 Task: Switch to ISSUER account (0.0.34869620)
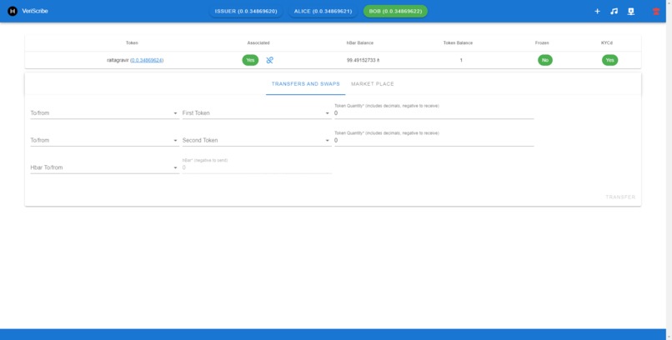(246, 11)
